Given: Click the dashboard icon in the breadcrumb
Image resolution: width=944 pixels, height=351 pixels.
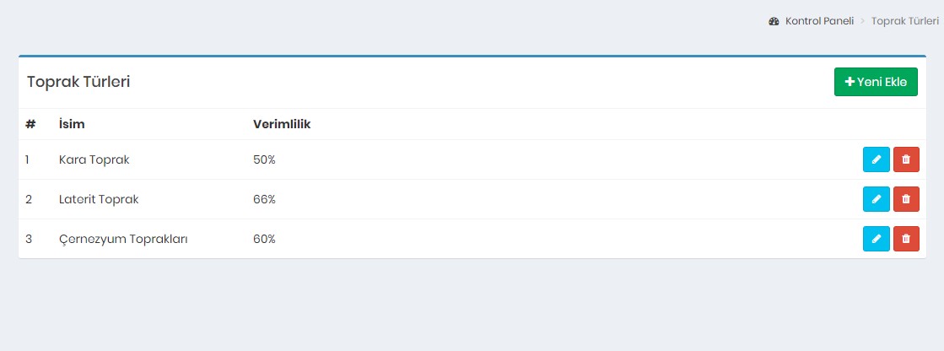Looking at the screenshot, I should [x=774, y=21].
